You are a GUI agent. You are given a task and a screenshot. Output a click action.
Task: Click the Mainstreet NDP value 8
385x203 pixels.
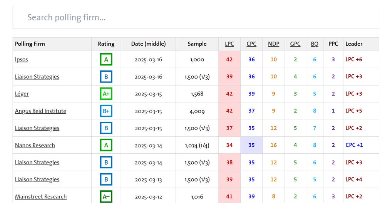pyautogui.click(x=273, y=196)
